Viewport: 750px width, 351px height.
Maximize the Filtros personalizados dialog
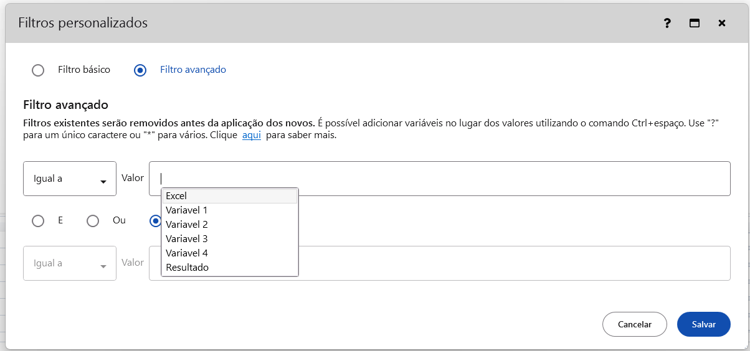click(694, 24)
